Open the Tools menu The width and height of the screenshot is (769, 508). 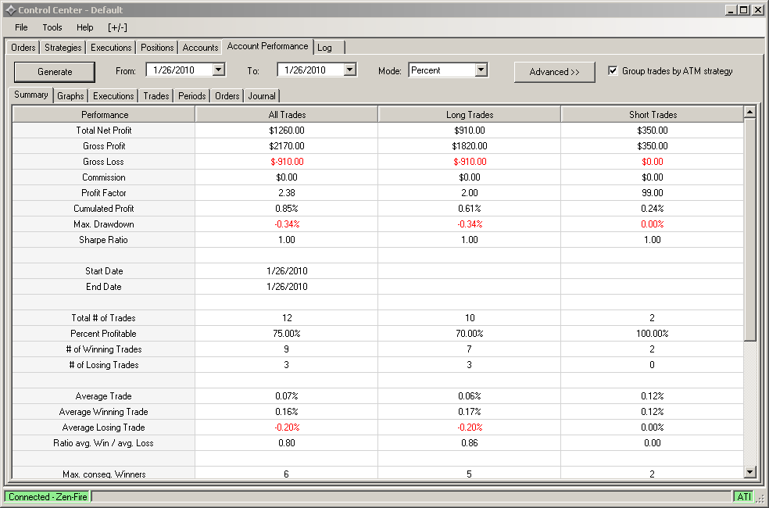52,27
